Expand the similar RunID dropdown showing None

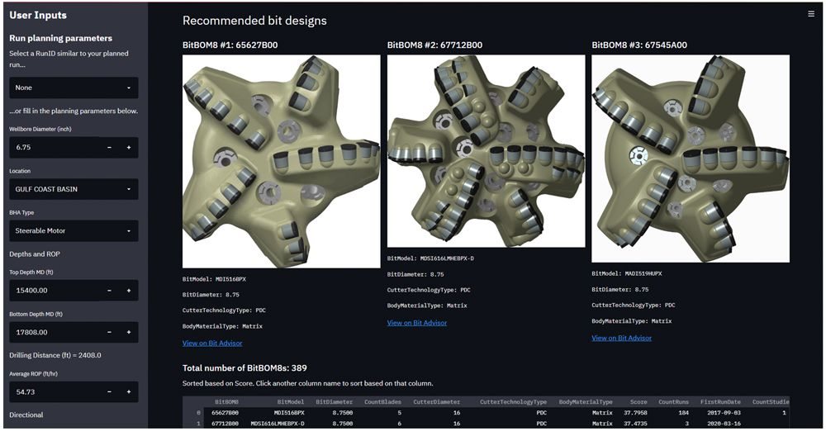[x=74, y=88]
